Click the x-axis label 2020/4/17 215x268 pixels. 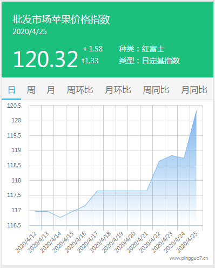(x=88, y=242)
